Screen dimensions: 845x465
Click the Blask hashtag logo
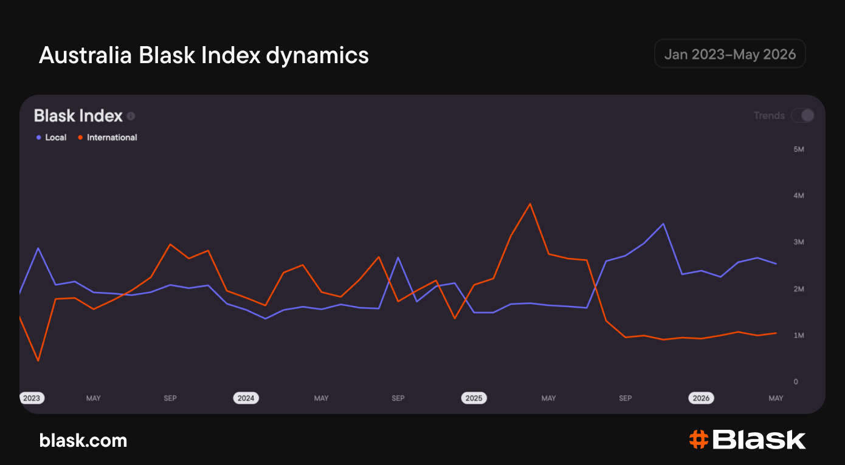[x=747, y=440]
